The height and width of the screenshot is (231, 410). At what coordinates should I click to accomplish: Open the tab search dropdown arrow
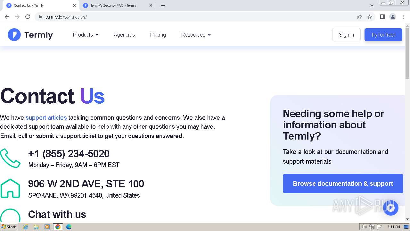[x=372, y=5]
